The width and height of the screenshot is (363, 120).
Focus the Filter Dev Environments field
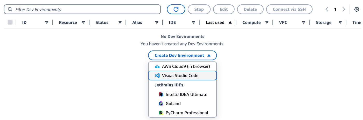click(x=82, y=9)
